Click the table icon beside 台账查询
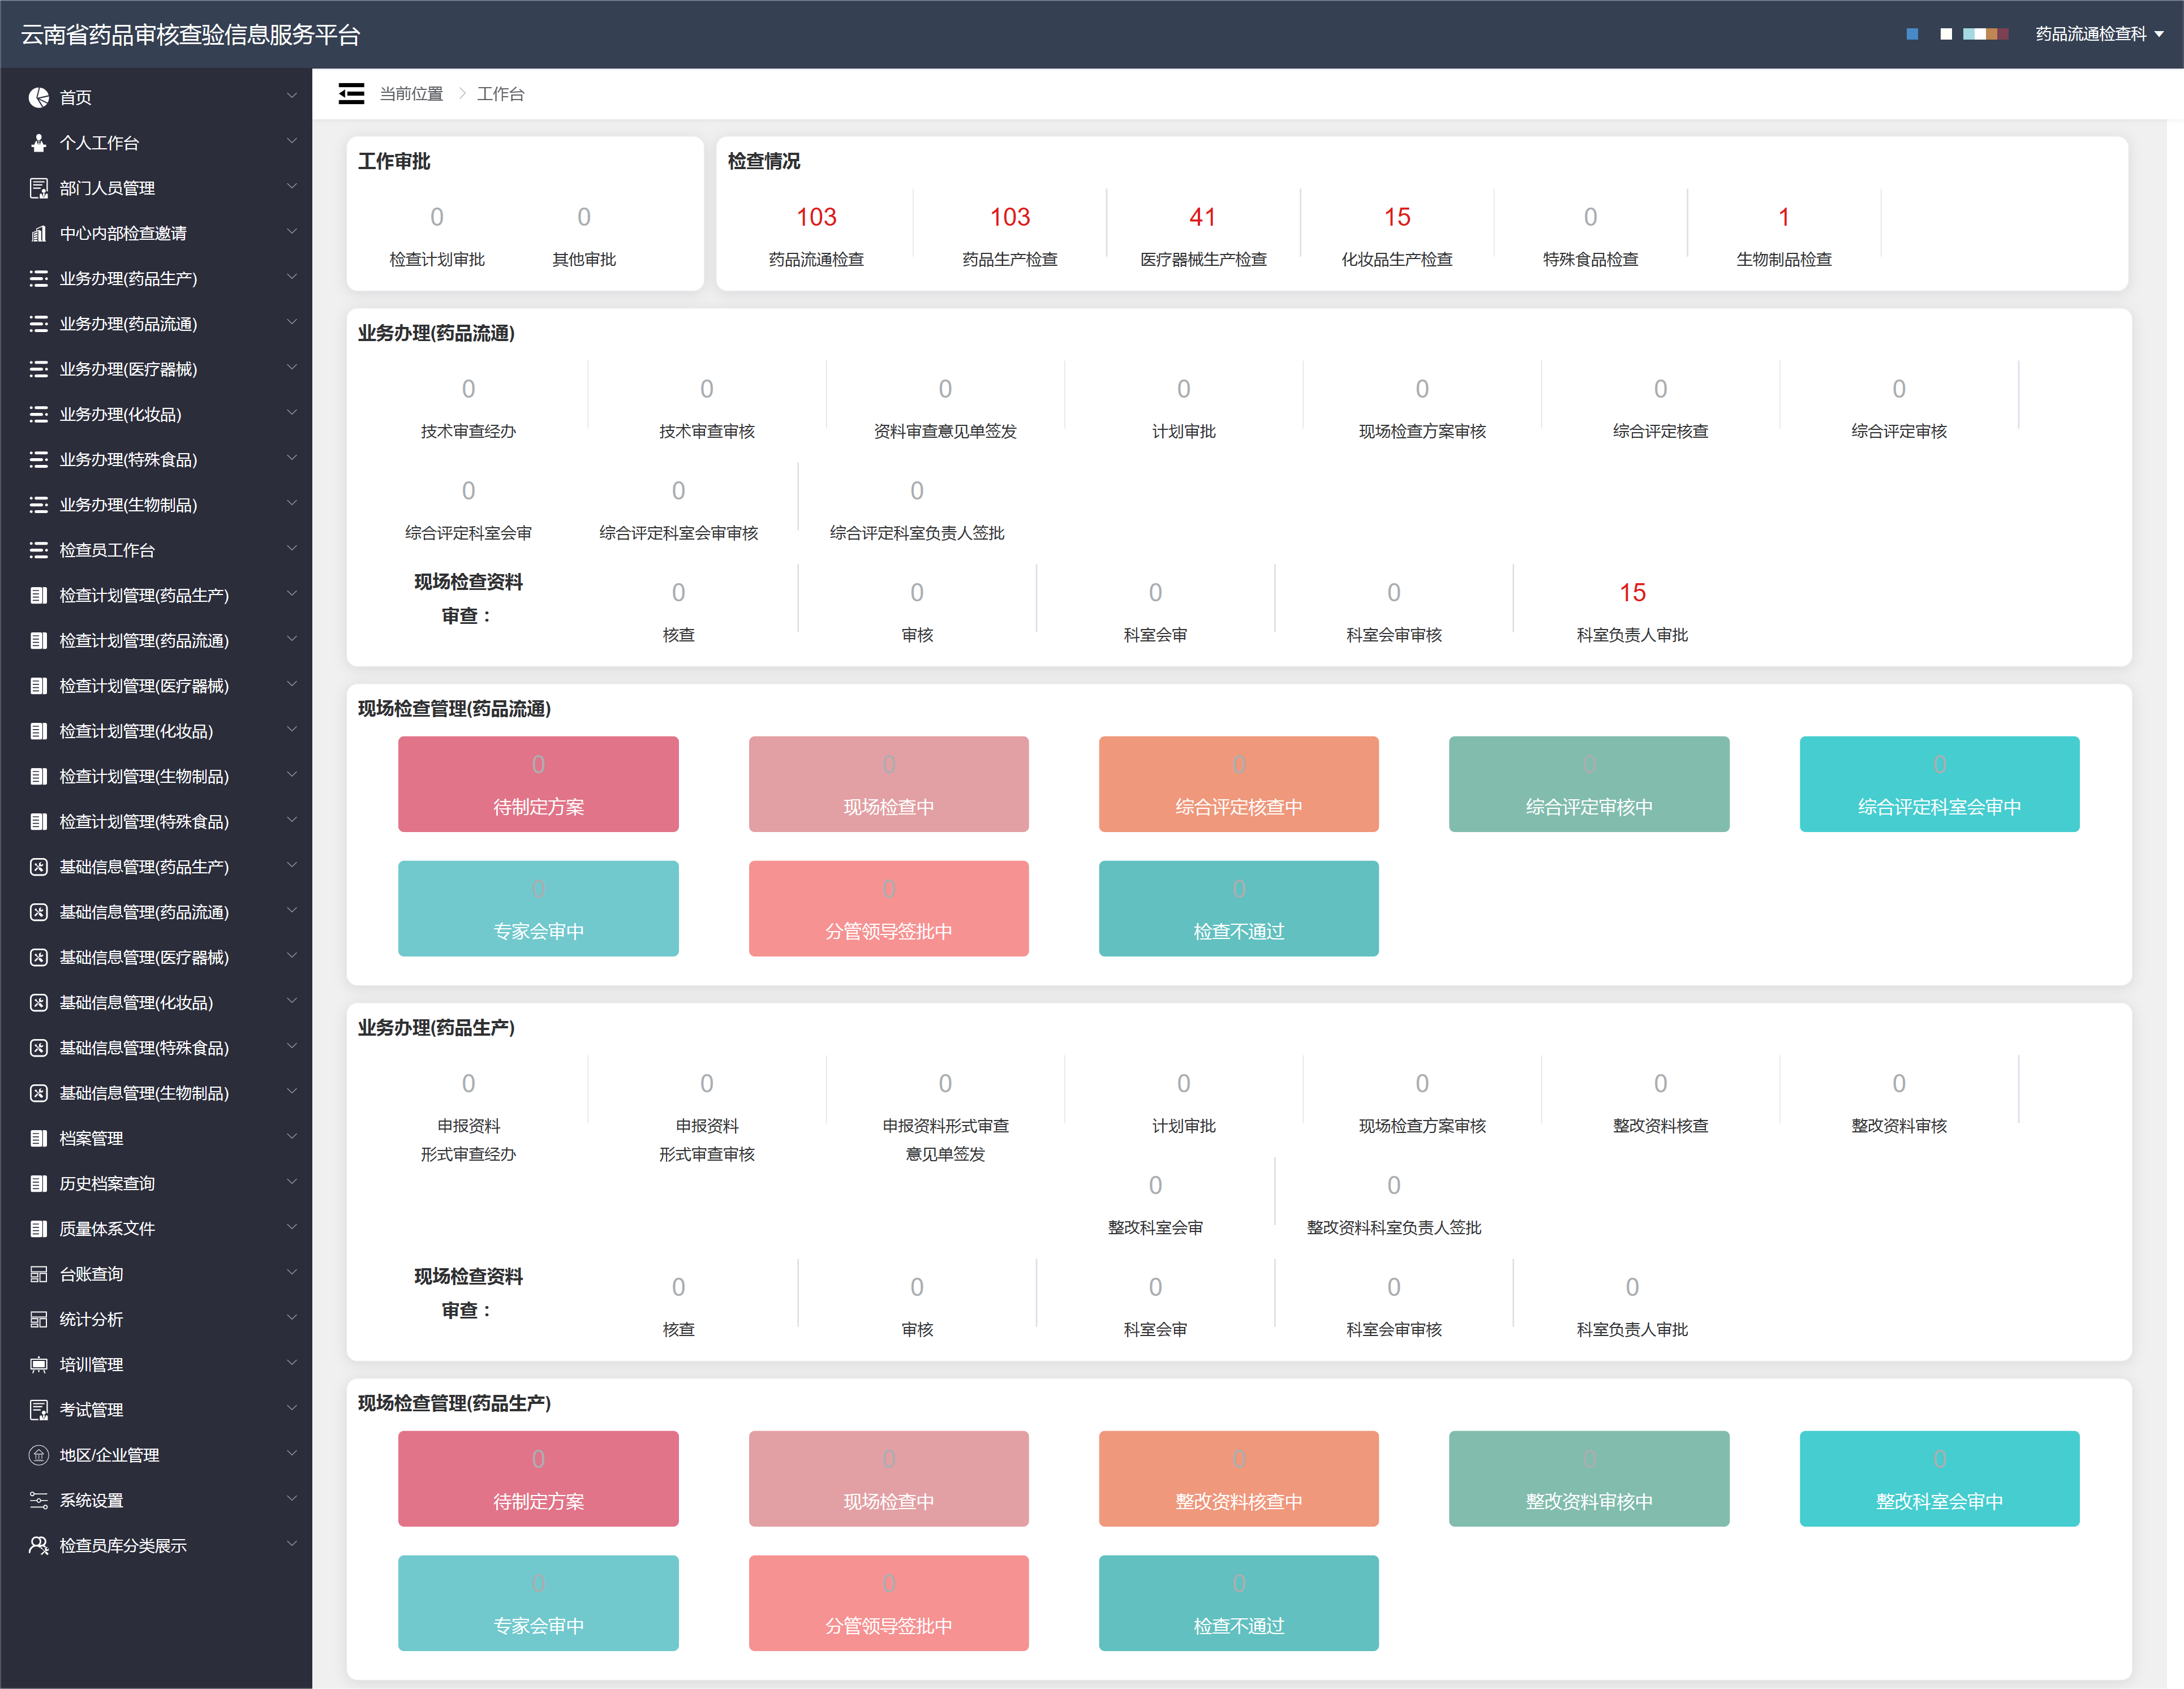Viewport: 2184px width, 1689px height. [x=38, y=1274]
